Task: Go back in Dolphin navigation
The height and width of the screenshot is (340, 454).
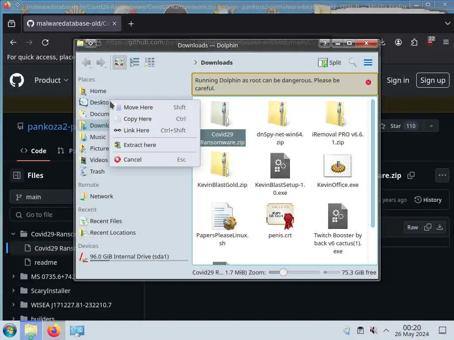Action: pos(86,62)
